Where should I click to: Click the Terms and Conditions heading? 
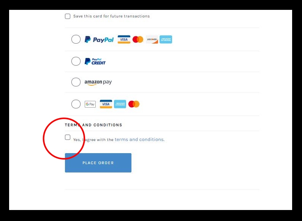point(93,125)
